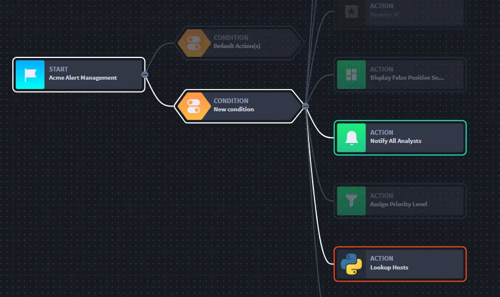
Task: Collapse the Start node output connector
Action: pyautogui.click(x=145, y=74)
